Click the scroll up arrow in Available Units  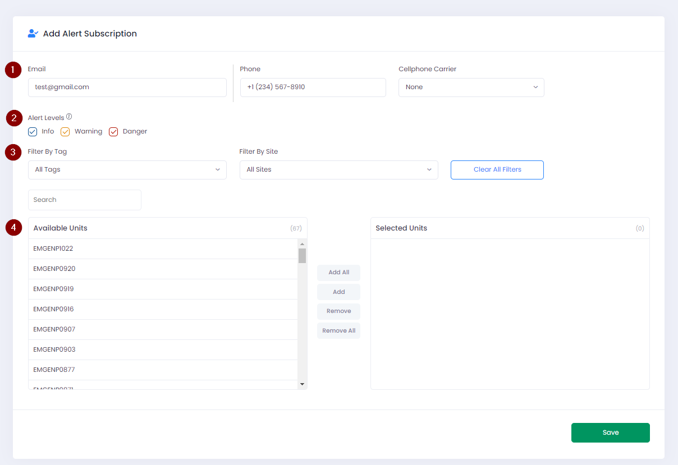(302, 244)
